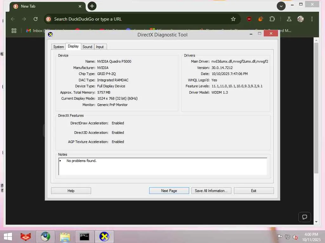Click inside the Notes text box
The height and width of the screenshot is (243, 325).
pos(163,166)
